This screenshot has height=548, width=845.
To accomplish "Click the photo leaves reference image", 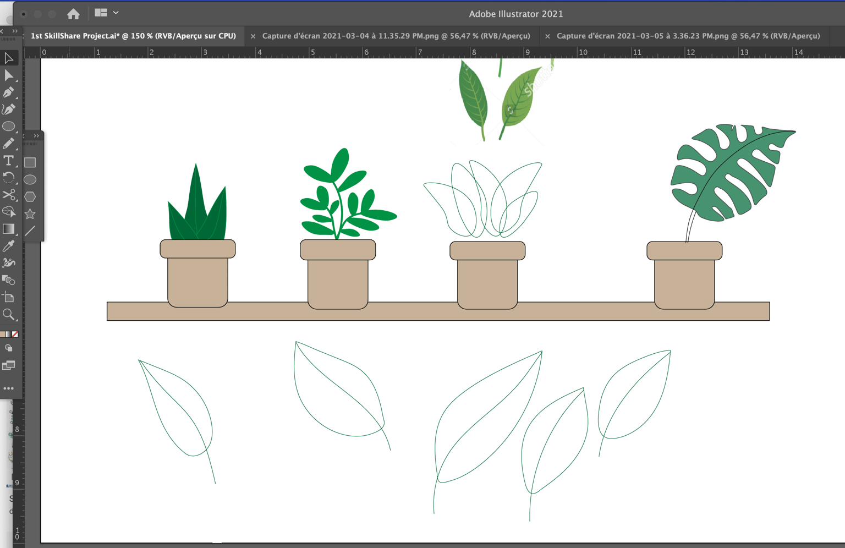I will point(501,99).
